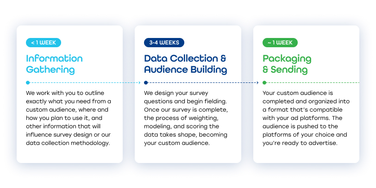Viewport: 376px width, 188px height.
Task: Click the 'We design your survey' paragraph
Action: [x=186, y=118]
